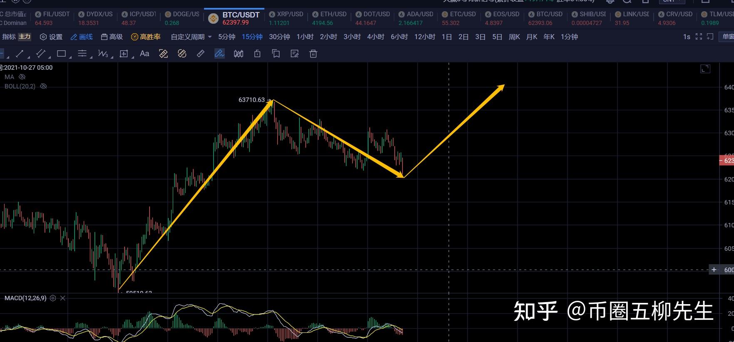Click the 单窗 window mode button
This screenshot has width=734, height=342.
point(727,37)
